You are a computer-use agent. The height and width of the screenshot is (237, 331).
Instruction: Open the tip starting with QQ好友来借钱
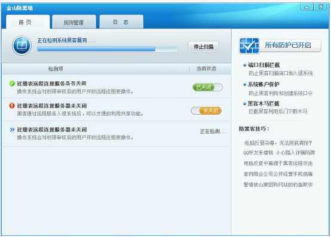click(x=279, y=153)
